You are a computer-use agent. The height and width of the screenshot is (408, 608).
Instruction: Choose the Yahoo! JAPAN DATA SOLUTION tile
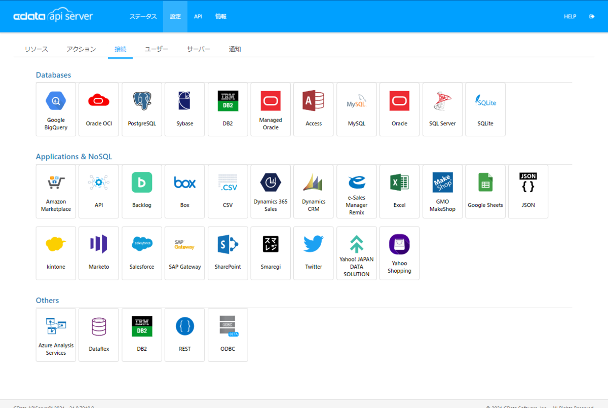tap(357, 253)
